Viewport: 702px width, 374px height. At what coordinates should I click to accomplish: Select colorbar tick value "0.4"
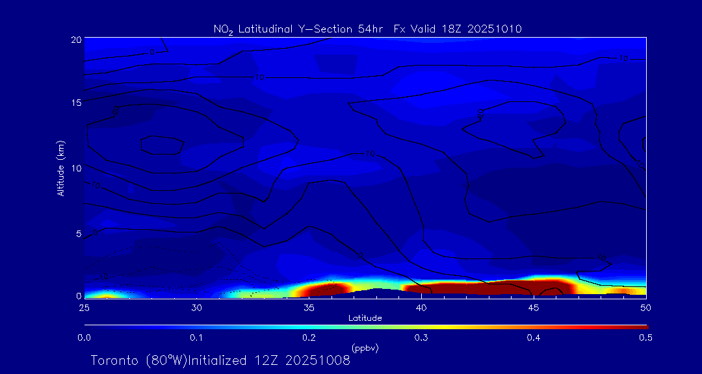click(534, 338)
